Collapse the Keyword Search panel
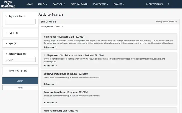182x113 pixels. pos(16,16)
